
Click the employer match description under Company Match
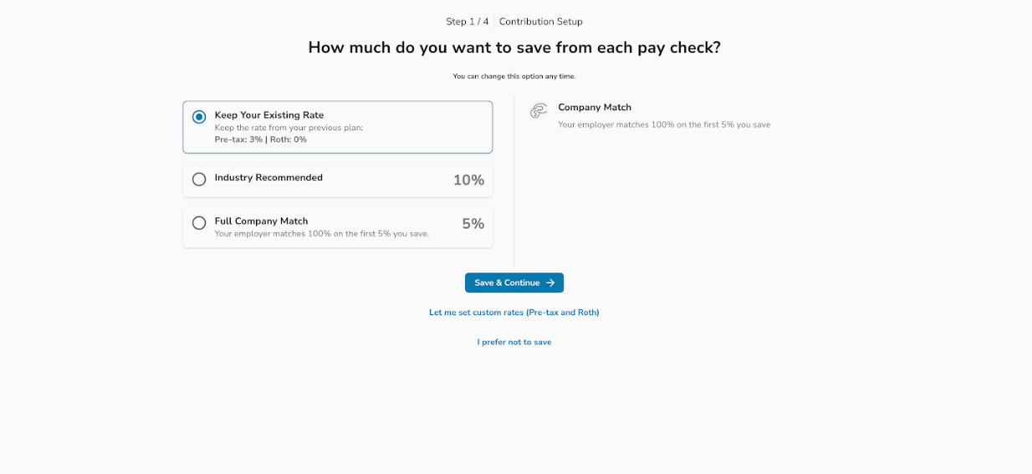click(664, 125)
